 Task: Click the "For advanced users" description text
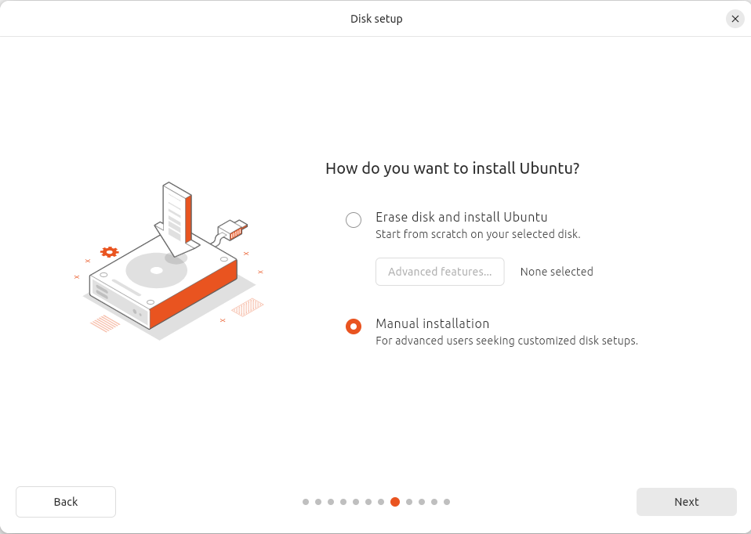pyautogui.click(x=506, y=341)
